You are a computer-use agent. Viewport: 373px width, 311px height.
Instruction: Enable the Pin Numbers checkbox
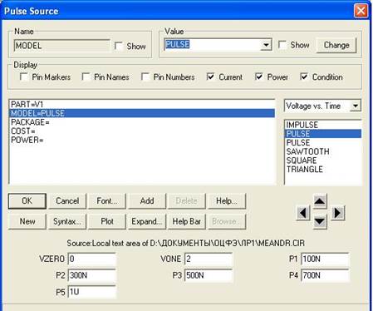pos(145,77)
